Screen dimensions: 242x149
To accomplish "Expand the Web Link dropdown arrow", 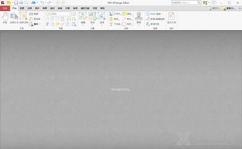I will (x=162, y=14).
